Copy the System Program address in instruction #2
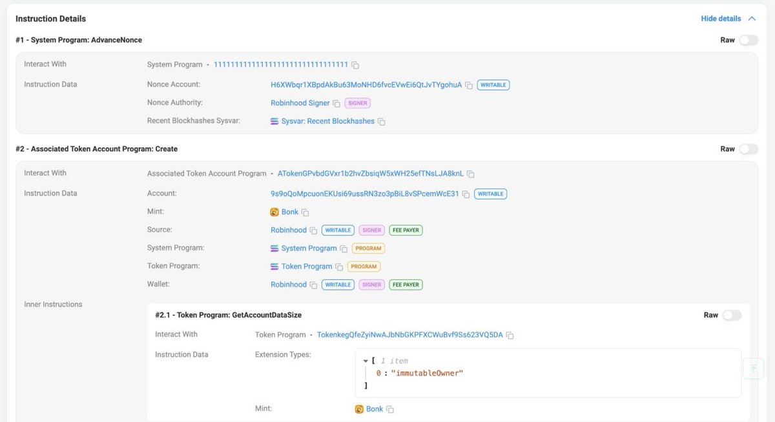775x422 pixels. tap(344, 248)
